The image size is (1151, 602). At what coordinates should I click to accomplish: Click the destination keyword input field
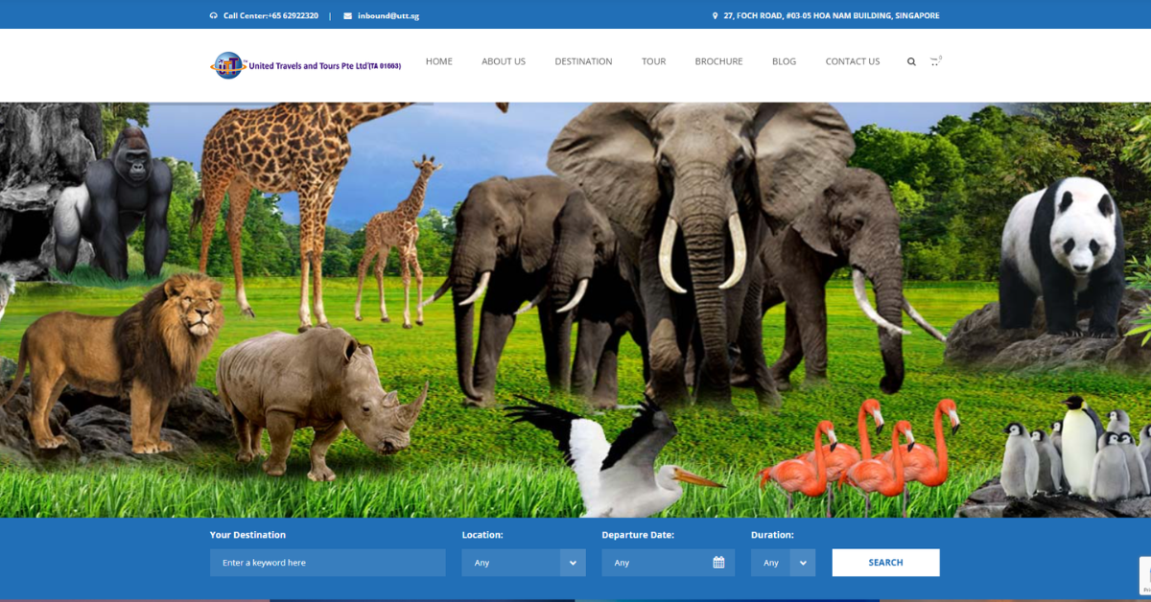point(328,563)
